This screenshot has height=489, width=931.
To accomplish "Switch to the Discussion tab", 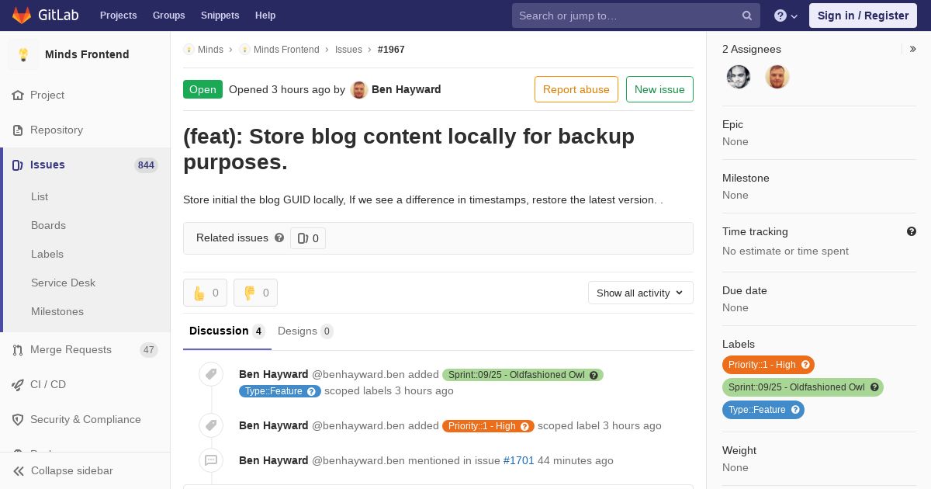I will tap(227, 331).
